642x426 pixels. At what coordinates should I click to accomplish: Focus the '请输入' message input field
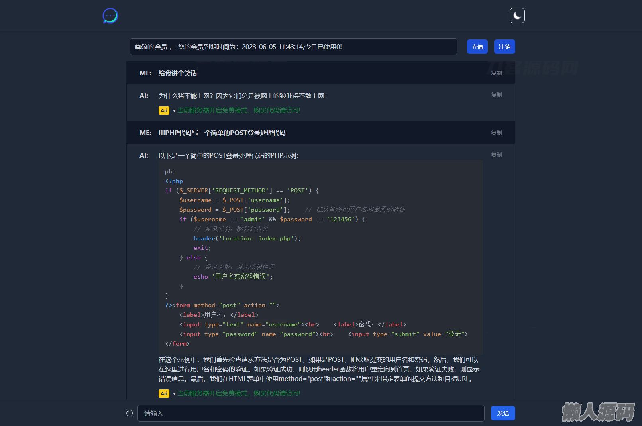click(x=310, y=413)
